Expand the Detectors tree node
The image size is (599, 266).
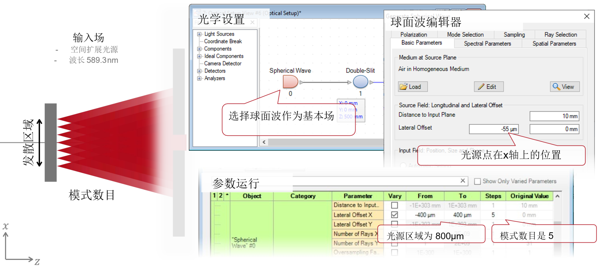click(x=199, y=71)
